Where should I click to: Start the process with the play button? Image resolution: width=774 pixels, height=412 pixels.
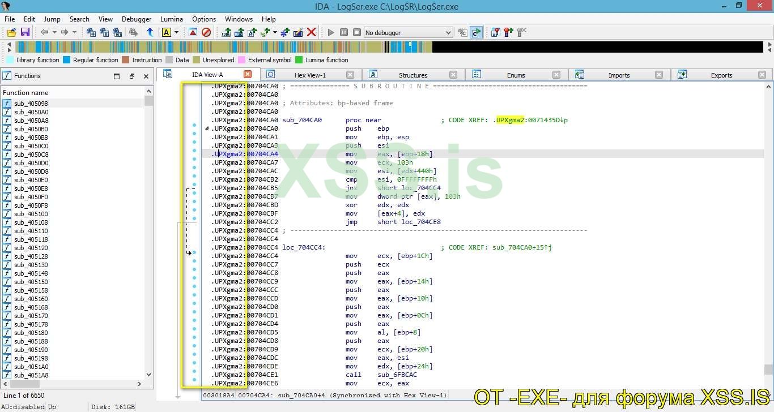331,32
